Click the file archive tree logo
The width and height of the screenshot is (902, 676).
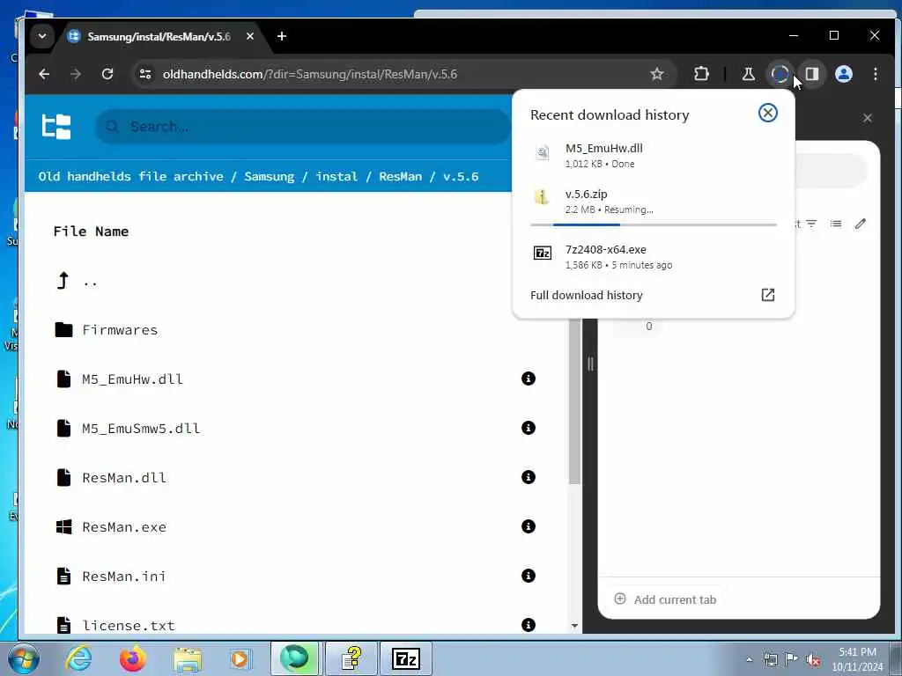(x=56, y=127)
